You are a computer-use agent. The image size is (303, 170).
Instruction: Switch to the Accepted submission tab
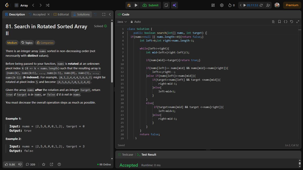click(x=37, y=14)
